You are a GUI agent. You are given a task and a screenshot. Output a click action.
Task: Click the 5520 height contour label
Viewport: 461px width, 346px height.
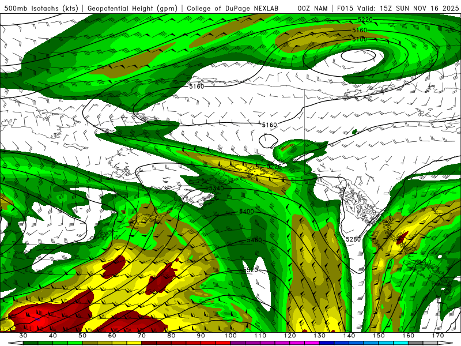click(x=251, y=270)
